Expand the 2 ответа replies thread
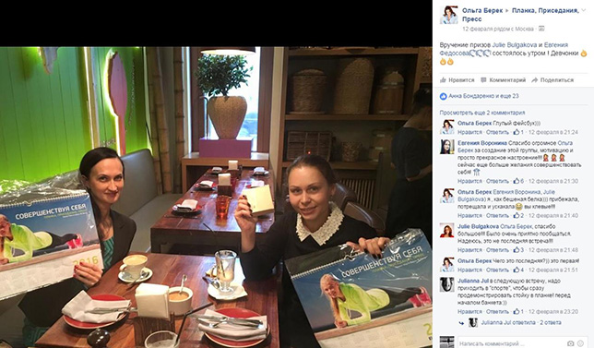Screen dimensions: 594x348 tap(551, 322)
